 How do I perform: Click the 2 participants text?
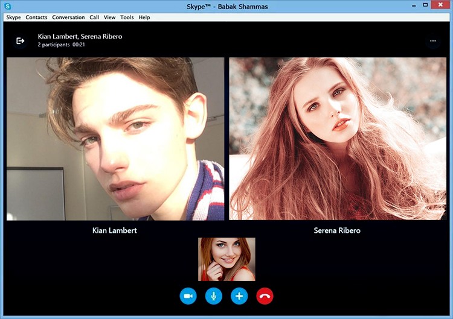[54, 45]
